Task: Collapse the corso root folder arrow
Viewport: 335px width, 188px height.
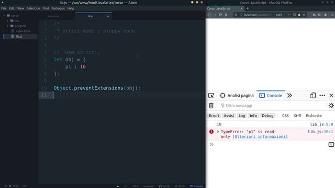Action: [4, 16]
